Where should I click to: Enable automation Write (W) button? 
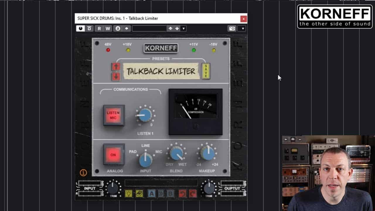[x=108, y=28]
